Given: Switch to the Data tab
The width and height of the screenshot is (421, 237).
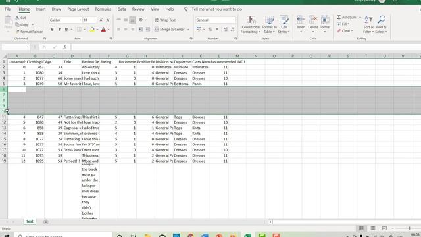Looking at the screenshot, I should pos(122,9).
